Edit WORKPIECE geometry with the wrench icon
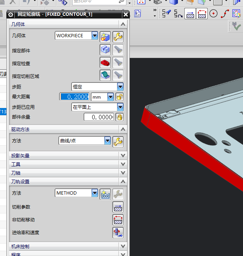The width and height of the screenshot is (243, 256). coord(118,37)
